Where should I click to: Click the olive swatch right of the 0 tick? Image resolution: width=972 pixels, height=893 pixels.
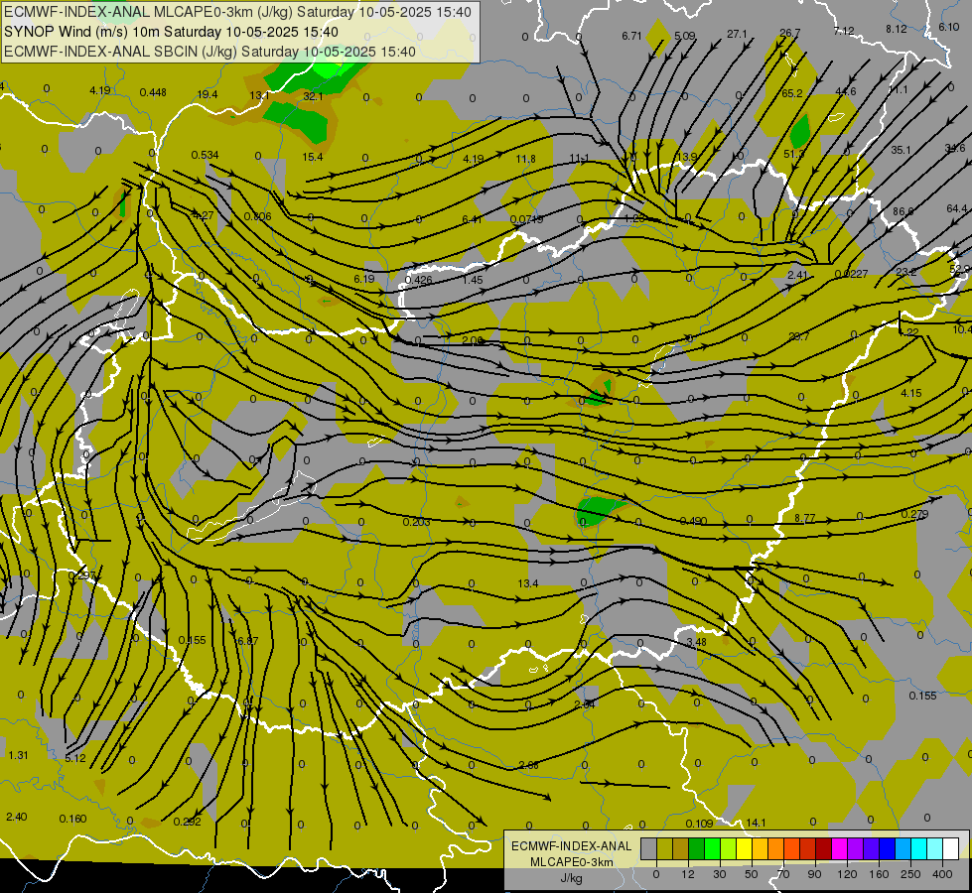[664, 848]
